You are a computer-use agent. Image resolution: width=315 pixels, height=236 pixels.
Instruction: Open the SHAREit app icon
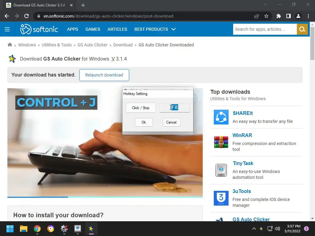pos(221,117)
